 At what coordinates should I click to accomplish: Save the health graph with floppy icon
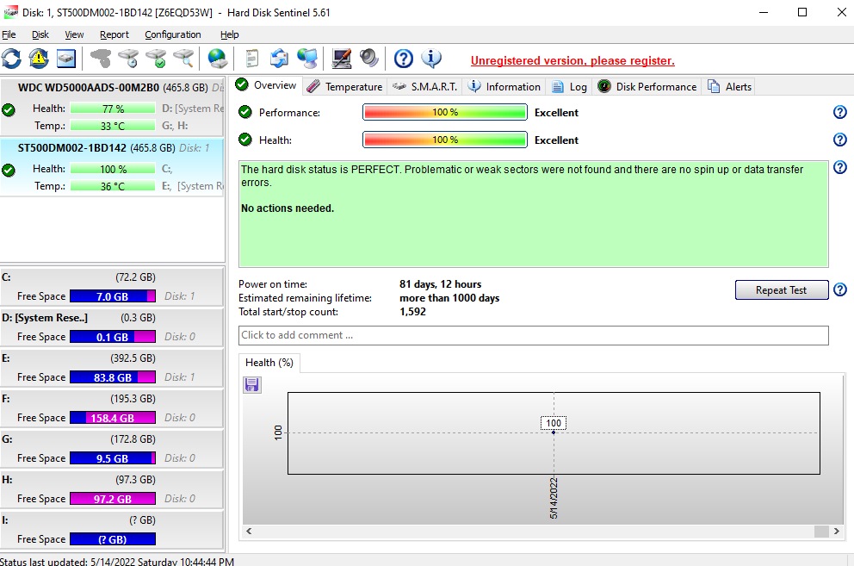(252, 384)
